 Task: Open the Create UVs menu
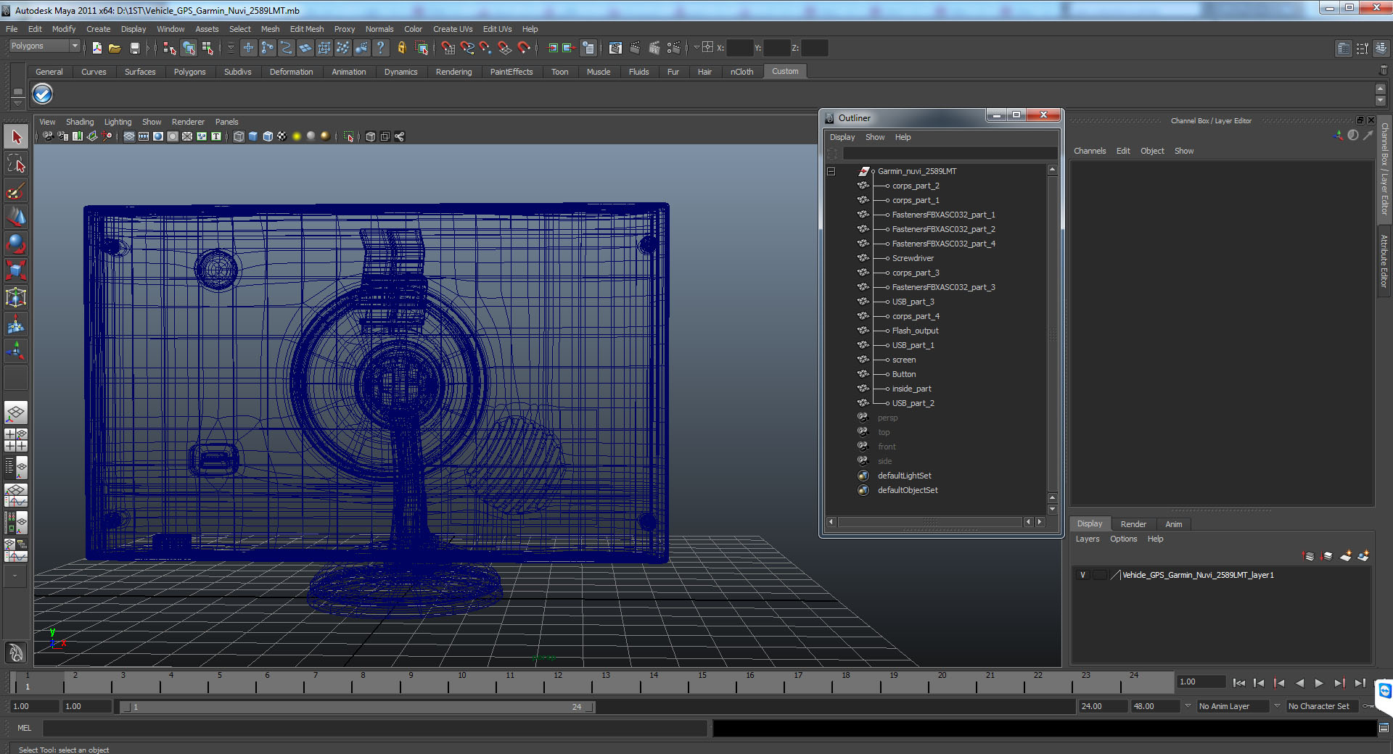tap(453, 29)
